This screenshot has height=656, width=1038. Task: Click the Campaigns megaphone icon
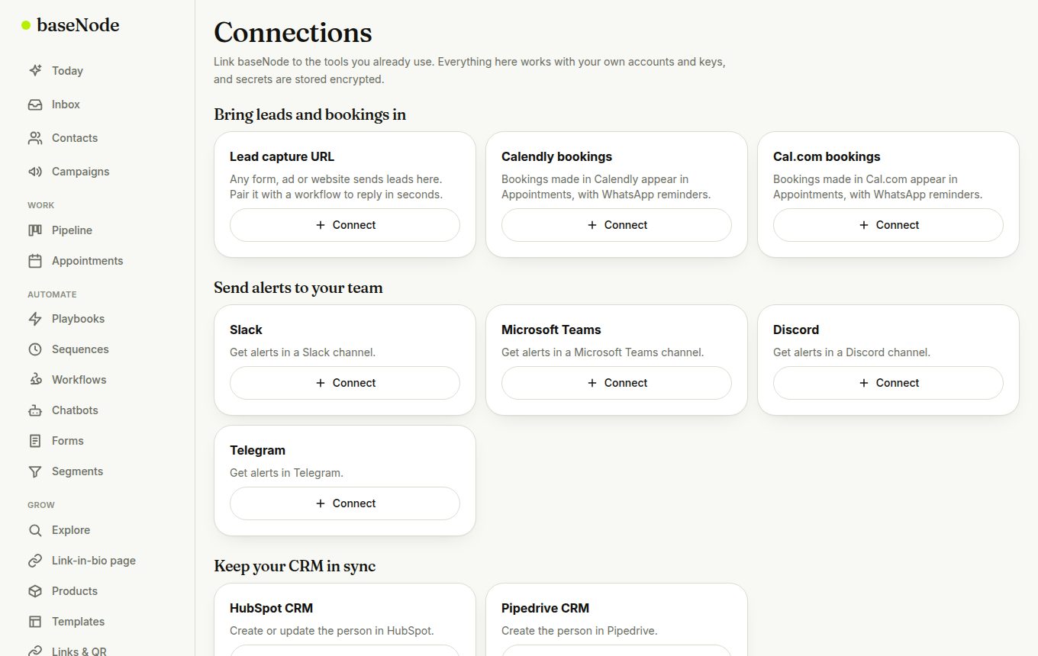point(35,172)
